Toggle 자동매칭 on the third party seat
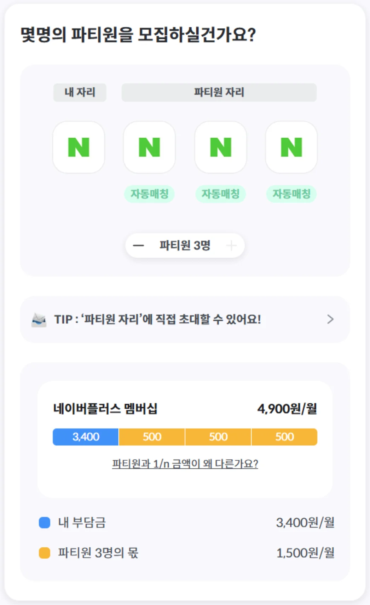Screen dimensions: 370x605 [x=291, y=194]
